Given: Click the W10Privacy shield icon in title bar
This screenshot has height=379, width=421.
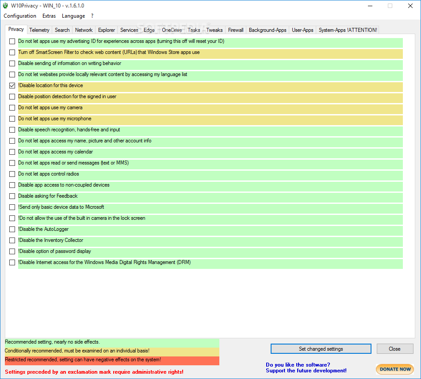Looking at the screenshot, I should click(5, 6).
